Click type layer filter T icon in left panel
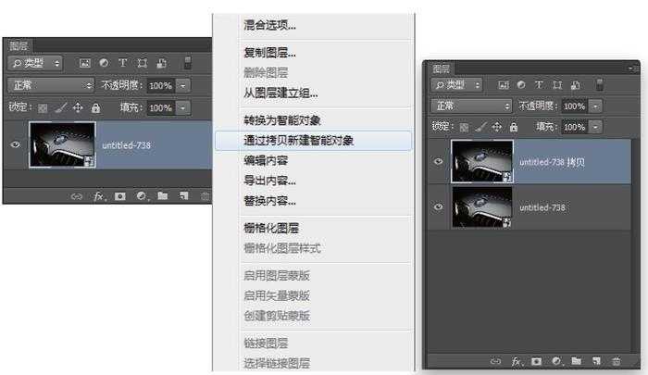The image size is (648, 375). point(123,63)
